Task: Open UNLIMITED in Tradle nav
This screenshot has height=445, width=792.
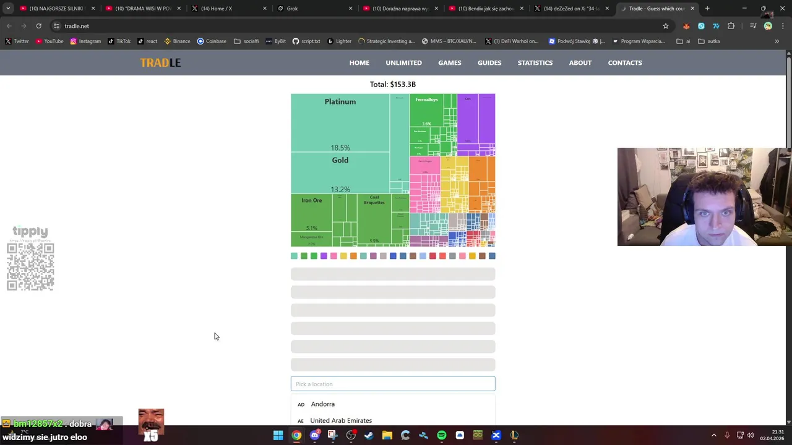Action: (x=403, y=62)
